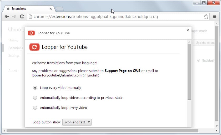Click the dialog's vertical scrollbar thumb
The image size is (221, 135).
coord(189,72)
